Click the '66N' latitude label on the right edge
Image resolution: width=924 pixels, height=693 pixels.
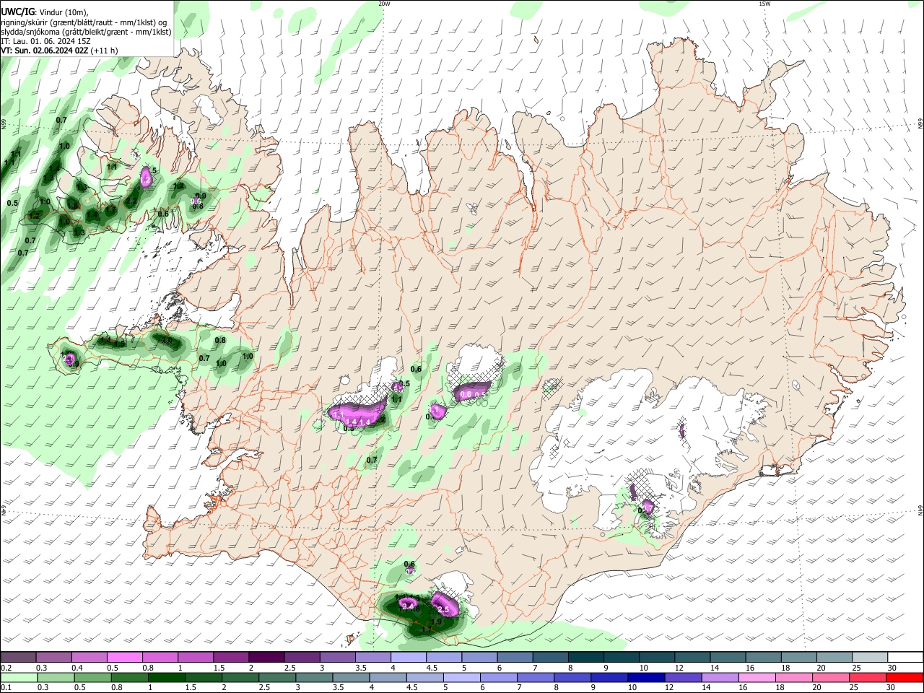[920, 124]
